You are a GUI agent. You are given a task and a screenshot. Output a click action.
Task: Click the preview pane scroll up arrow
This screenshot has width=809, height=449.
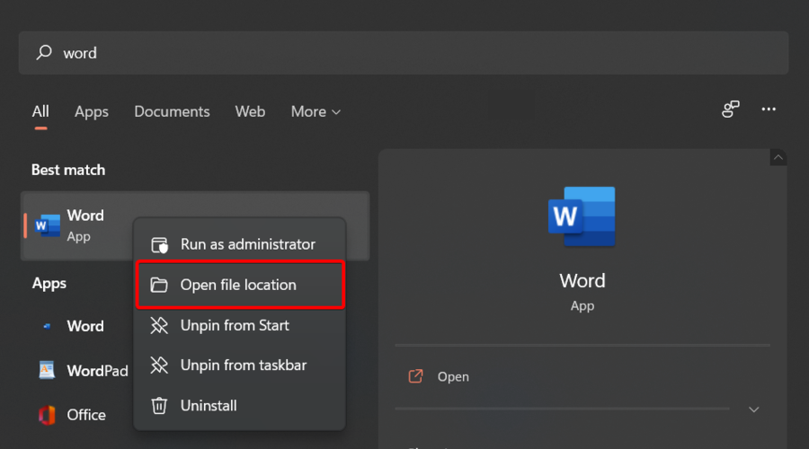[778, 157]
